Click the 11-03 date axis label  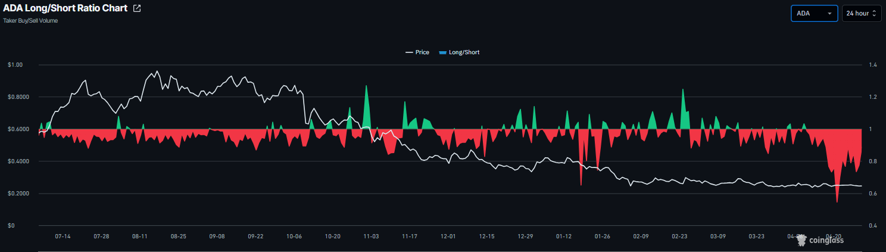point(371,237)
